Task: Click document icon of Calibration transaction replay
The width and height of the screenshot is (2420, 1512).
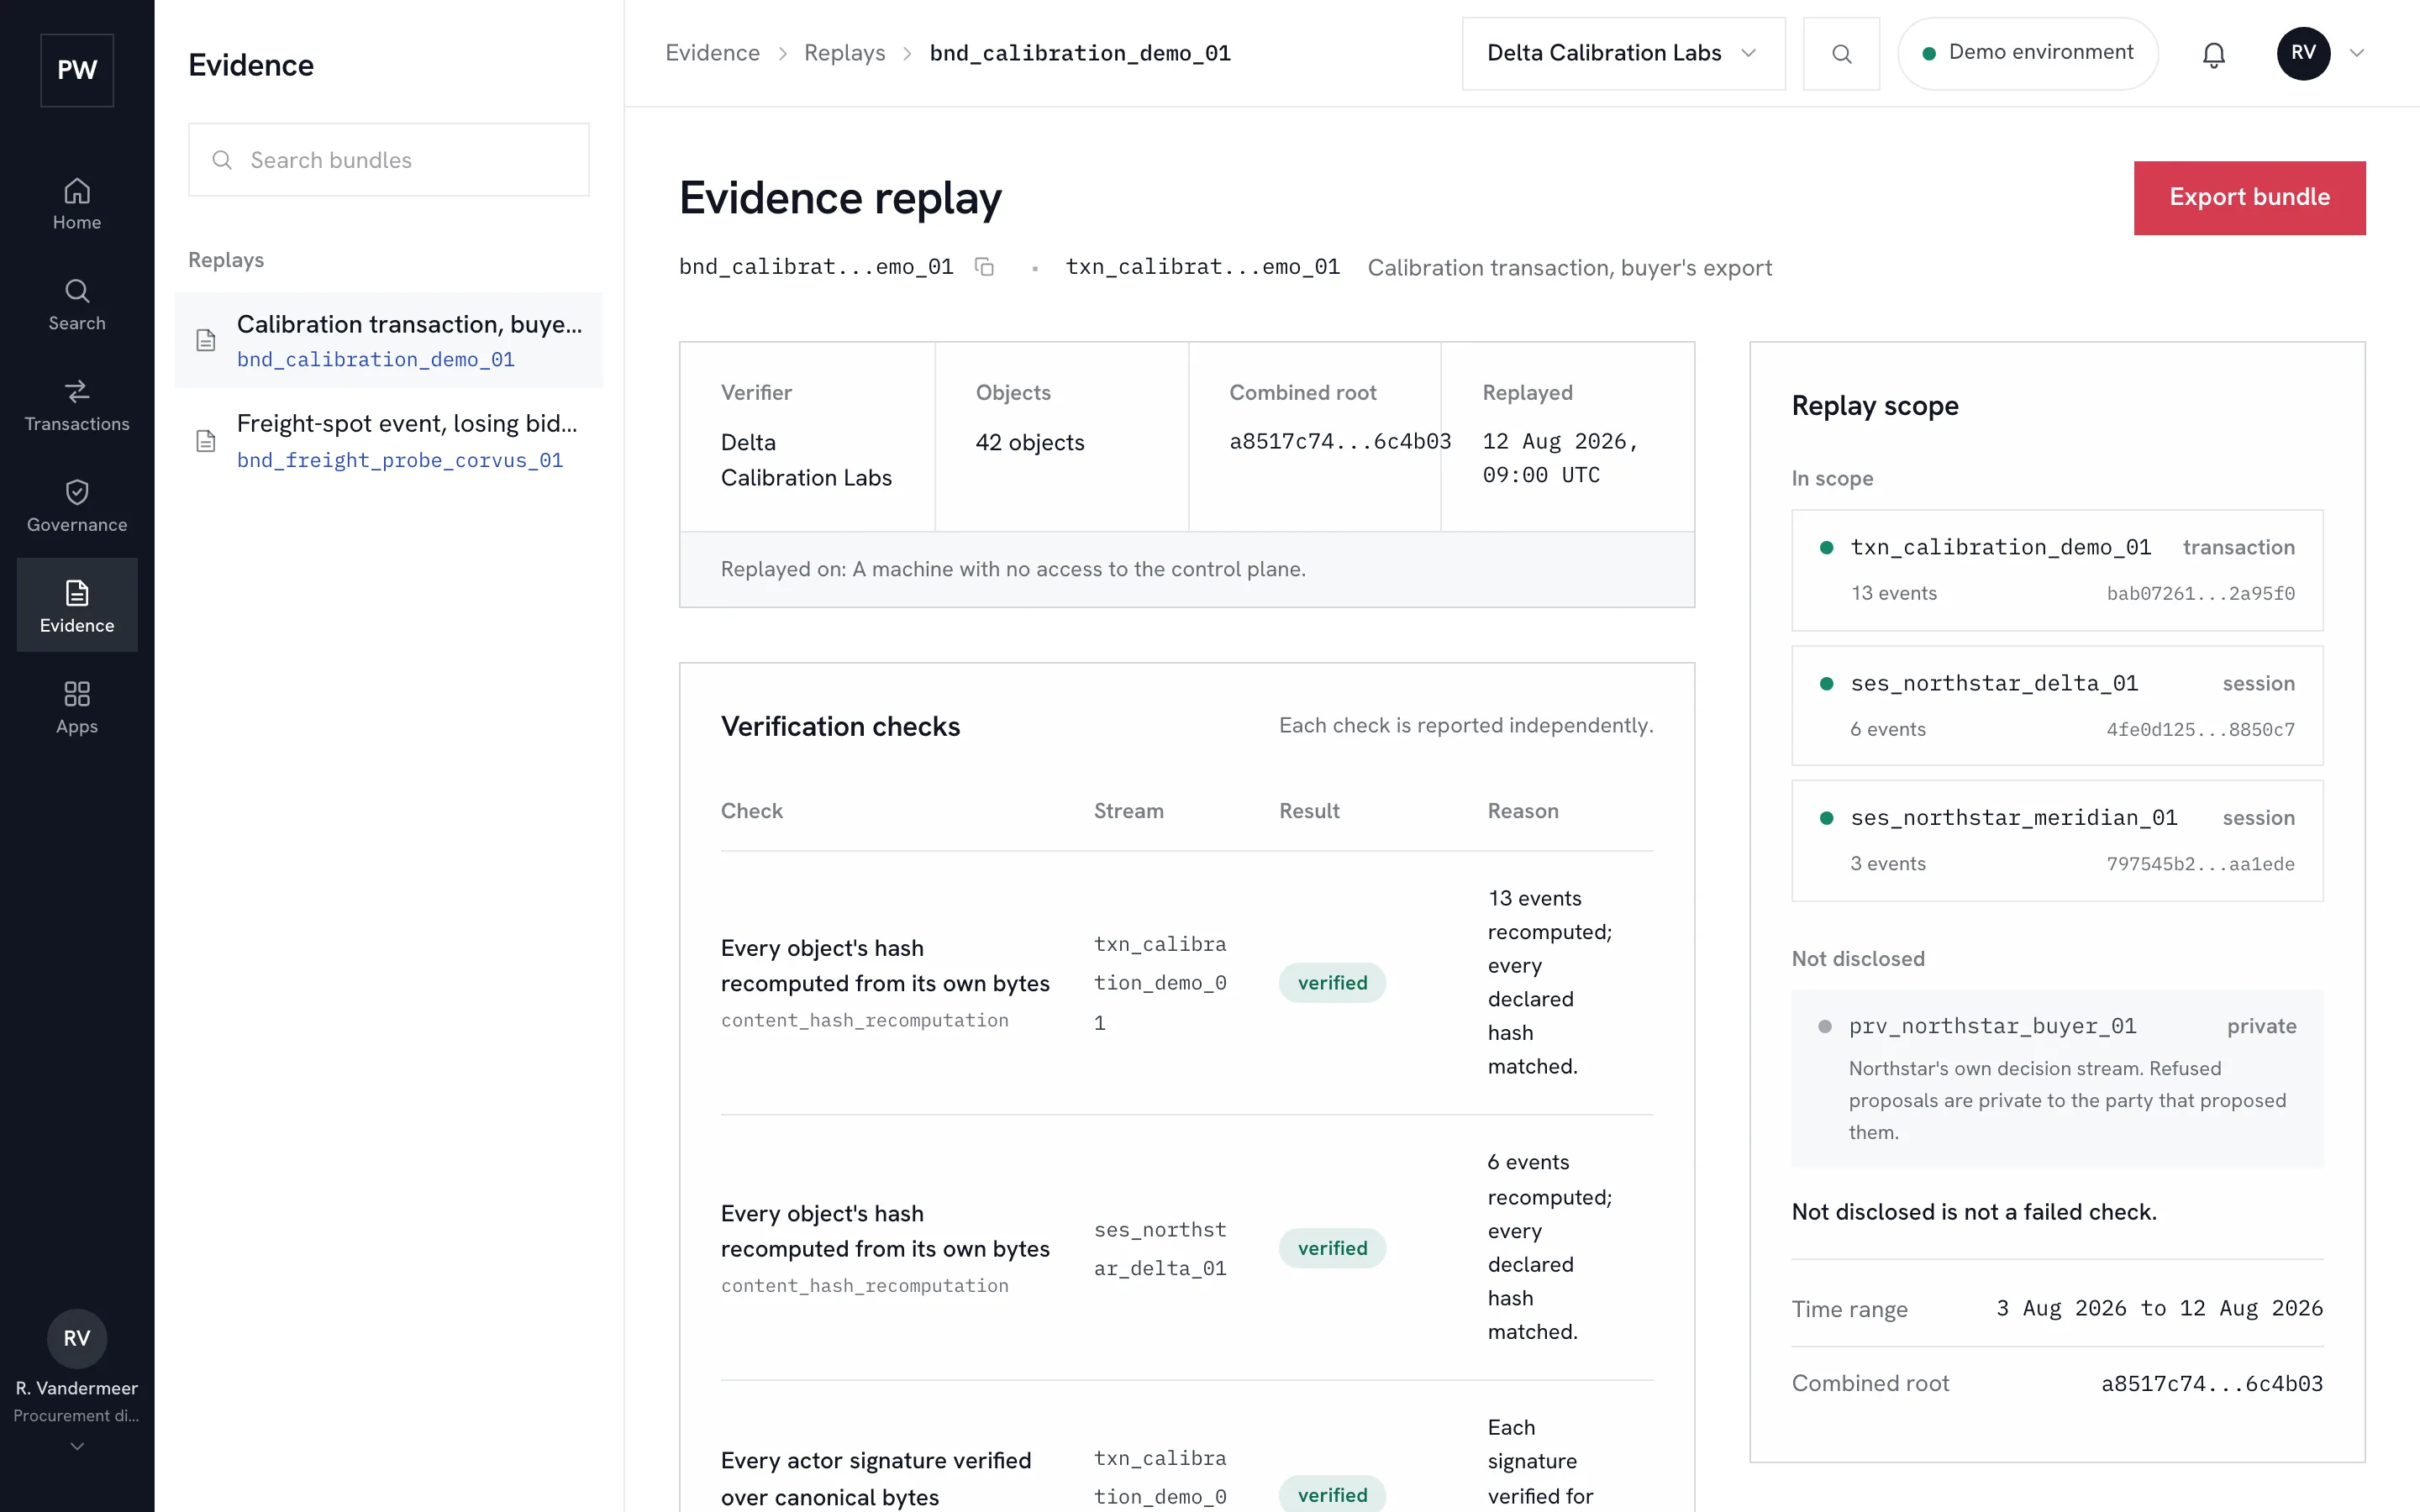Action: point(206,341)
